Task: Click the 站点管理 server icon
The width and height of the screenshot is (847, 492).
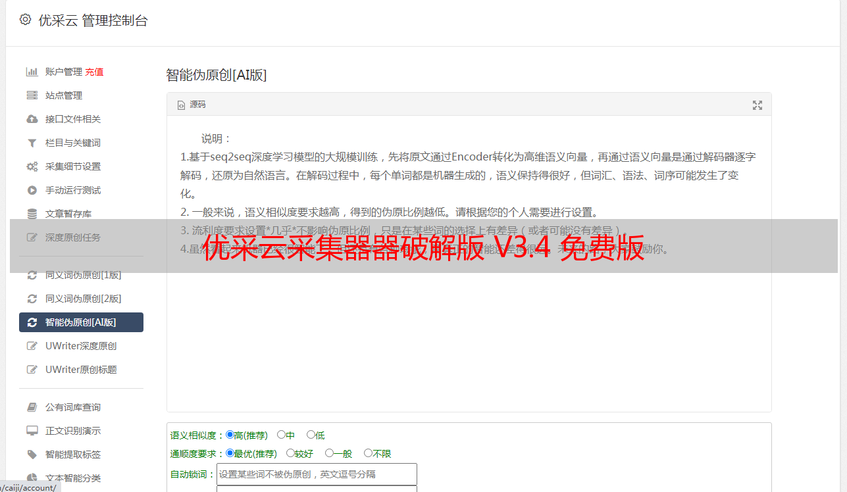Action: (x=32, y=95)
